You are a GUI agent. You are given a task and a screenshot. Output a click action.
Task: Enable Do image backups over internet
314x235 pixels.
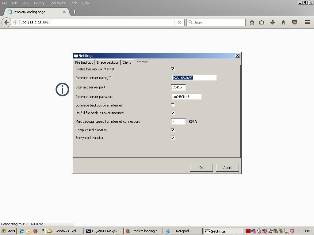tap(173, 105)
